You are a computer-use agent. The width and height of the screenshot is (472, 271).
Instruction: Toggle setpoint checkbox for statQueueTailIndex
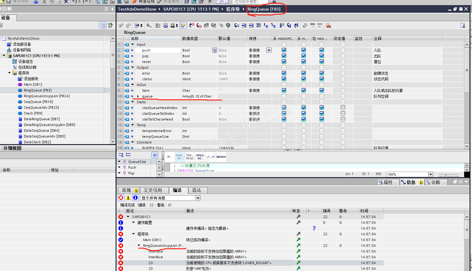point(343,114)
